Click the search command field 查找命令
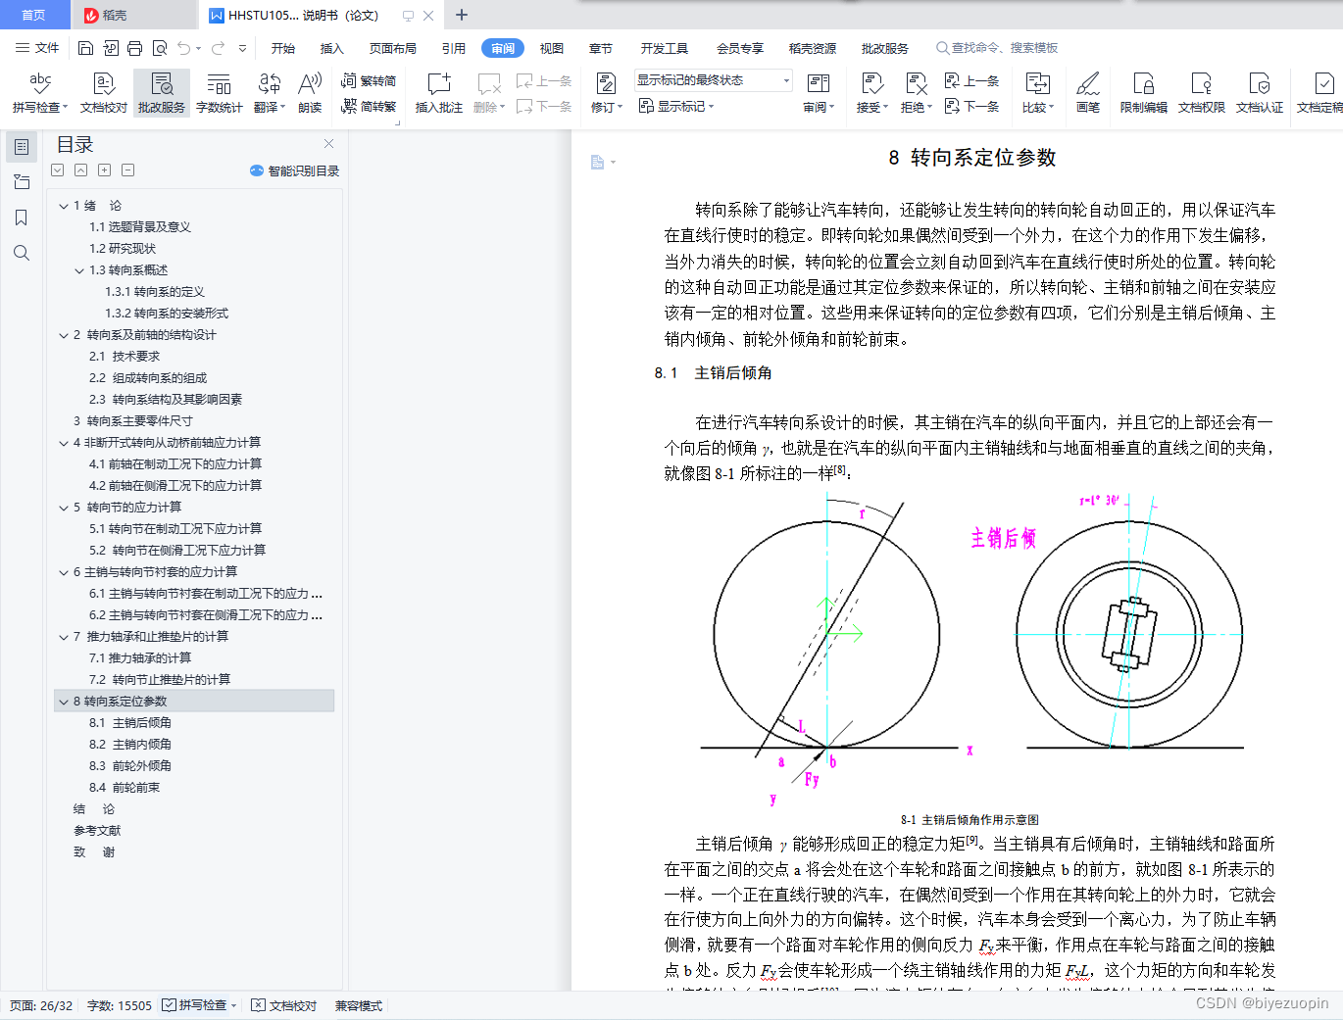The height and width of the screenshot is (1020, 1343). point(997,48)
